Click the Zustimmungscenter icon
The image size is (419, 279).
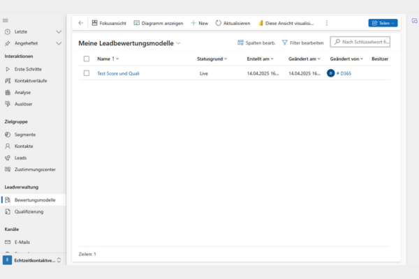coord(8,169)
